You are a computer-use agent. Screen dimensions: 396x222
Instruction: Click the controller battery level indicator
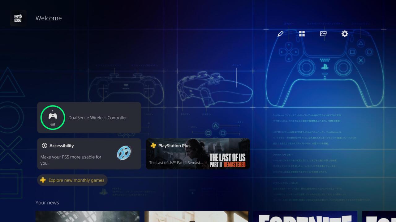(53, 124)
